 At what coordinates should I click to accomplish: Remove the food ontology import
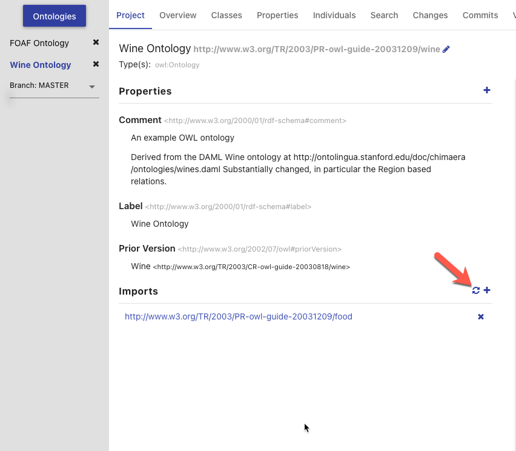tap(481, 316)
